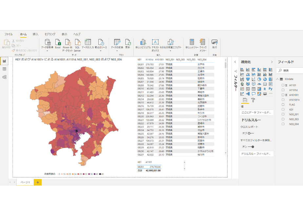Add a new page with plus button
The width and height of the screenshot is (303, 216).
click(38, 182)
